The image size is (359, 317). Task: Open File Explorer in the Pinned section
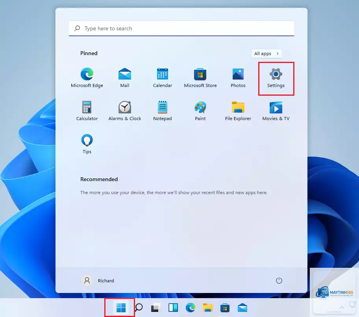click(238, 111)
